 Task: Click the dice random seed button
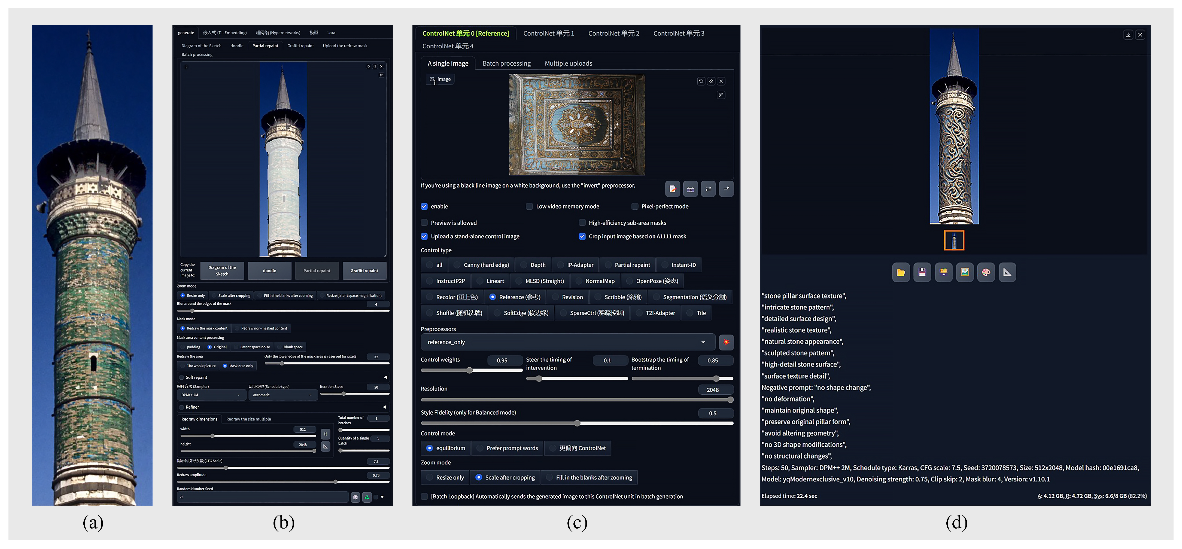coord(355,497)
